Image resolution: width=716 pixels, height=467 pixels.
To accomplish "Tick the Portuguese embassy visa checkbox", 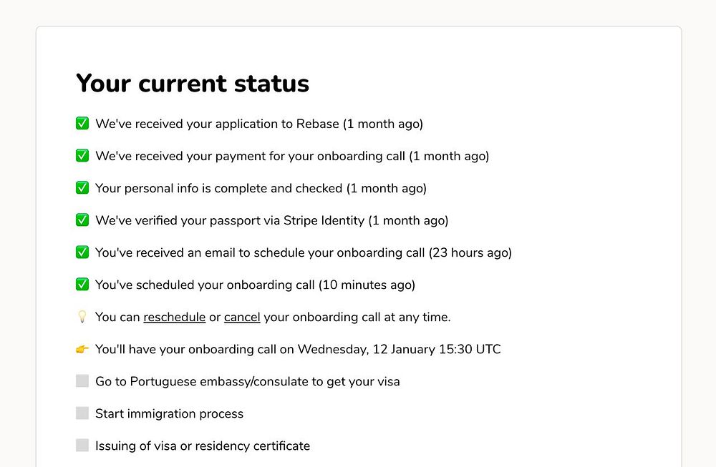I will (x=82, y=381).
